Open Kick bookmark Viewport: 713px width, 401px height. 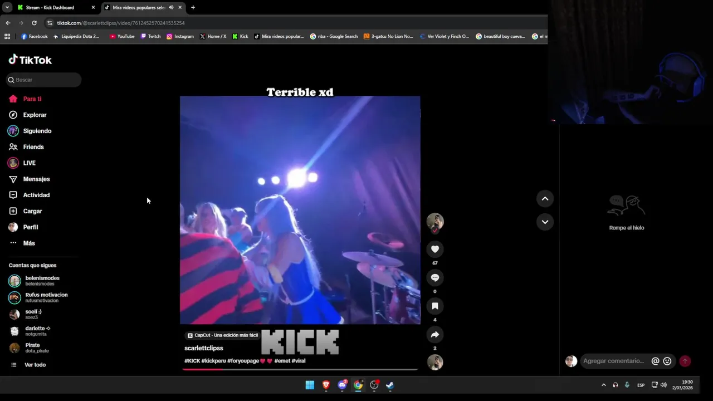click(240, 36)
